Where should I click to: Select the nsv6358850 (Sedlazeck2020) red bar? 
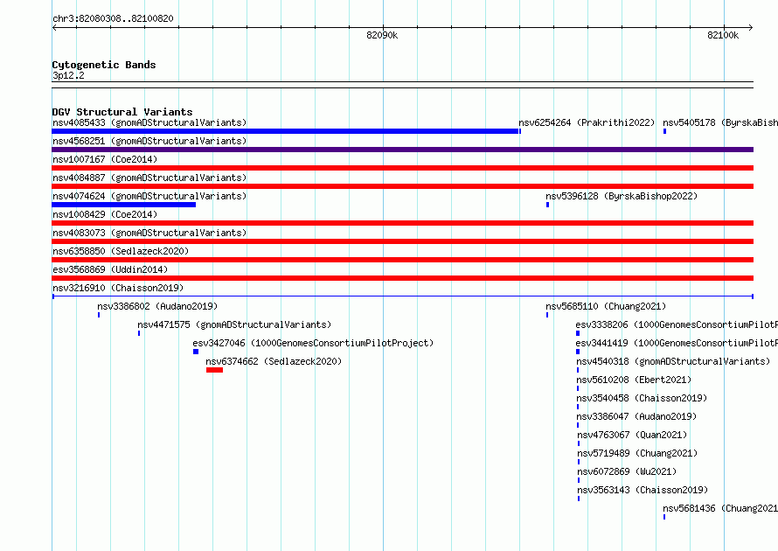(402, 260)
